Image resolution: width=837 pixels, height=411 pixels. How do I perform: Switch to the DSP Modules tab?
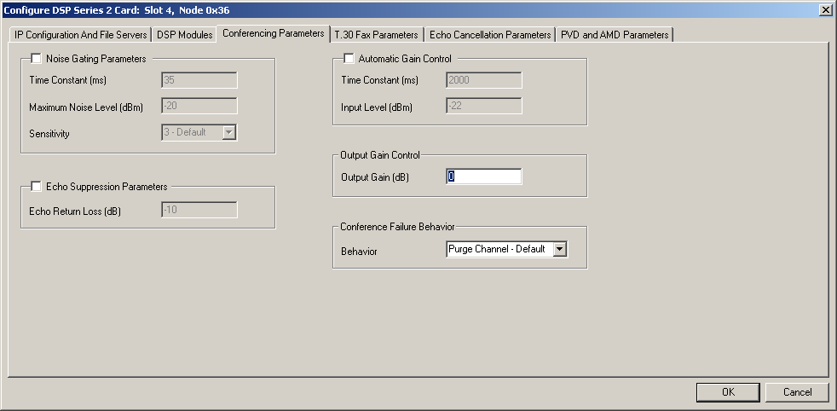(x=184, y=35)
